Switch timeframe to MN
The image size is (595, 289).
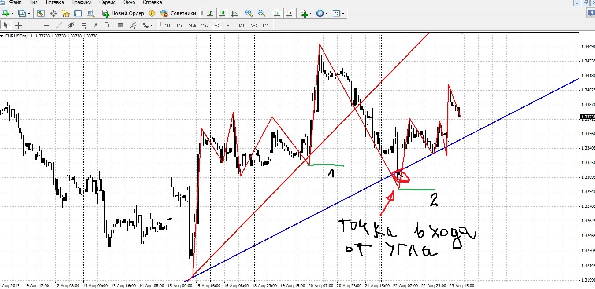click(266, 25)
